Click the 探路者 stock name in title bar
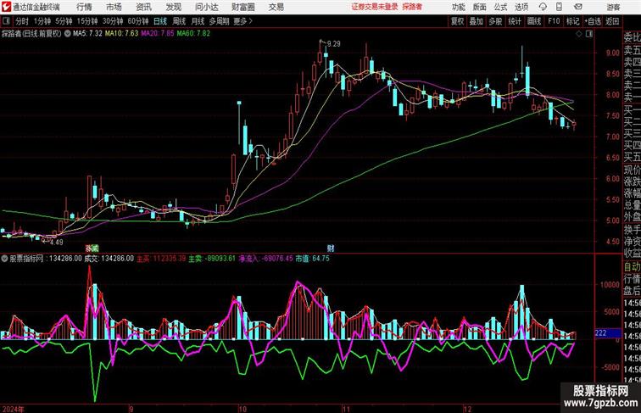This screenshot has width=641, height=413. [412, 7]
